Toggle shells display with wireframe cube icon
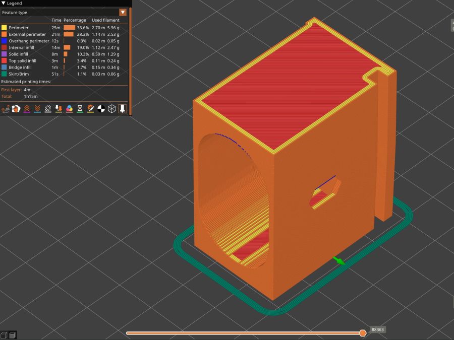454x340 pixels. [x=111, y=108]
